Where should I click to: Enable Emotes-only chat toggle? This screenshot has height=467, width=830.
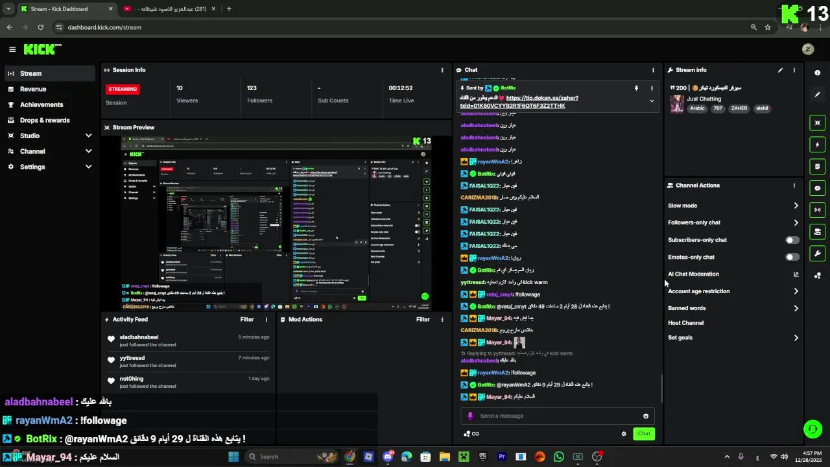pos(792,257)
